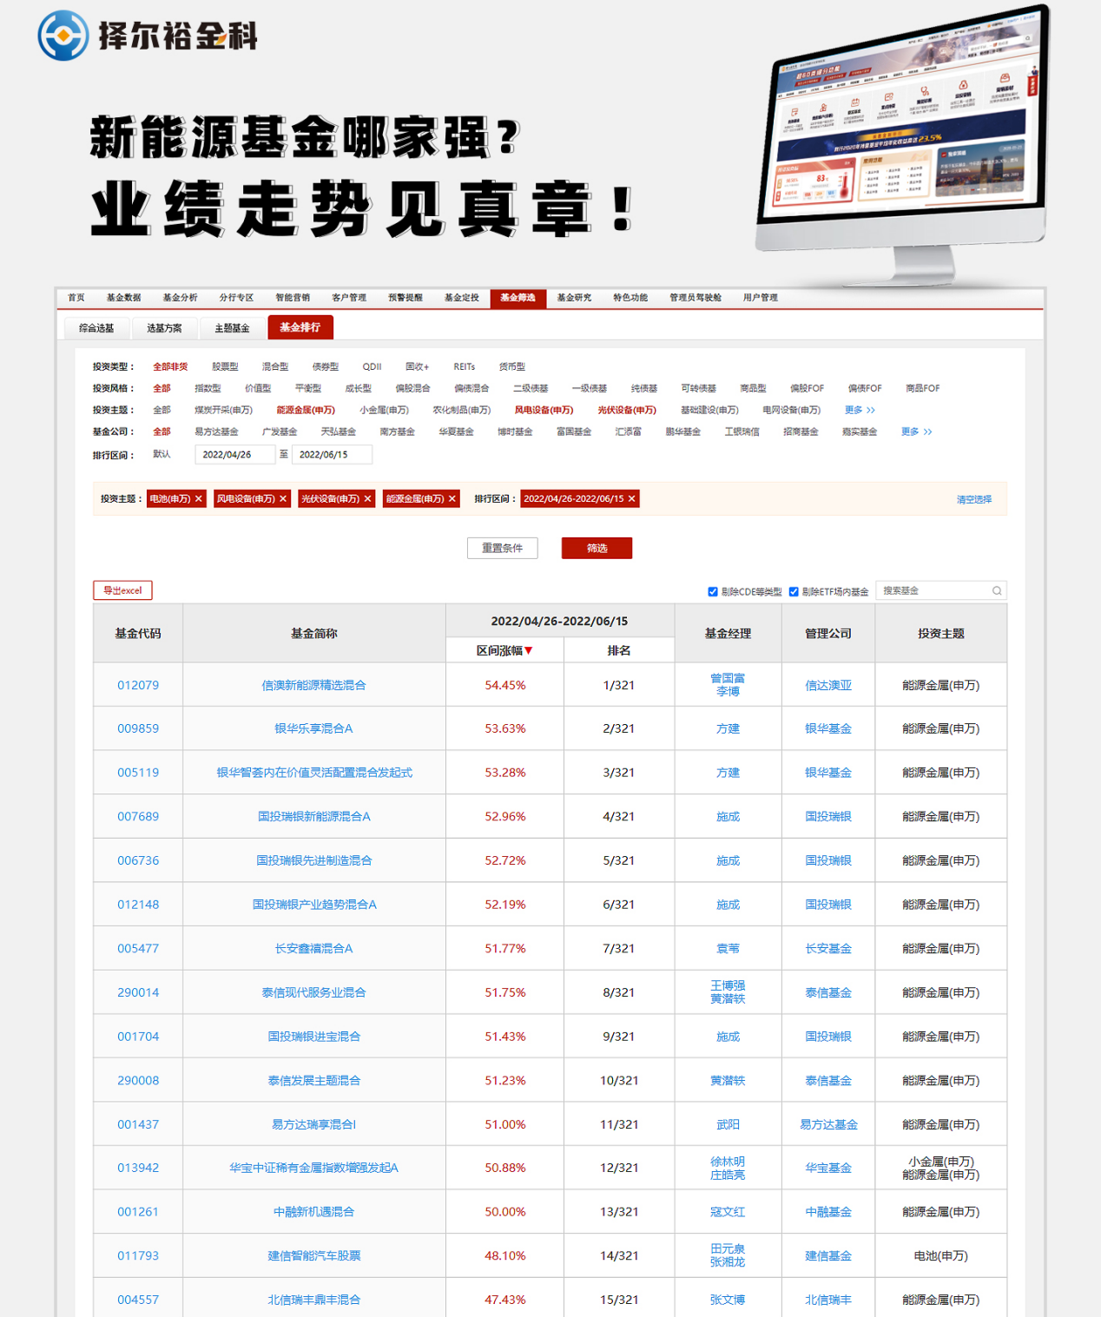The width and height of the screenshot is (1101, 1317).
Task: Select 易方达基金 in fund company filter
Action: coord(216,431)
